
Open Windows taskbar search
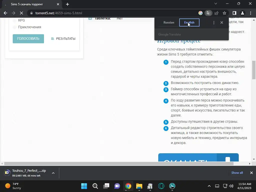tap(95, 186)
